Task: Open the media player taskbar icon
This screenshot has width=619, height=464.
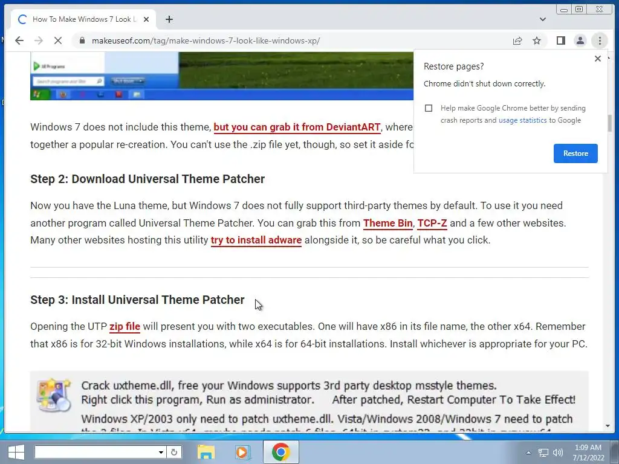Action: pyautogui.click(x=242, y=452)
